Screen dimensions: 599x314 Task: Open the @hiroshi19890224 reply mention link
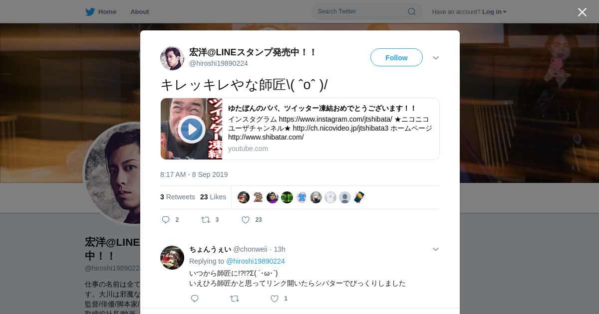pyautogui.click(x=256, y=261)
